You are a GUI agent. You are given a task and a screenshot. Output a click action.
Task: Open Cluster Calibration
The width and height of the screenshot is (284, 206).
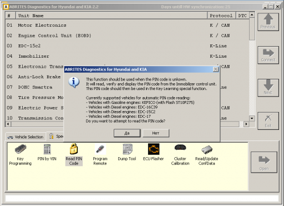tap(180, 155)
